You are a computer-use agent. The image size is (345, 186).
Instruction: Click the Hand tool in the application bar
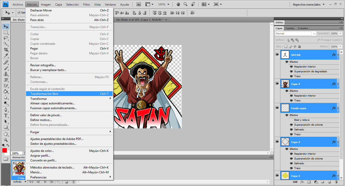tap(178, 4)
